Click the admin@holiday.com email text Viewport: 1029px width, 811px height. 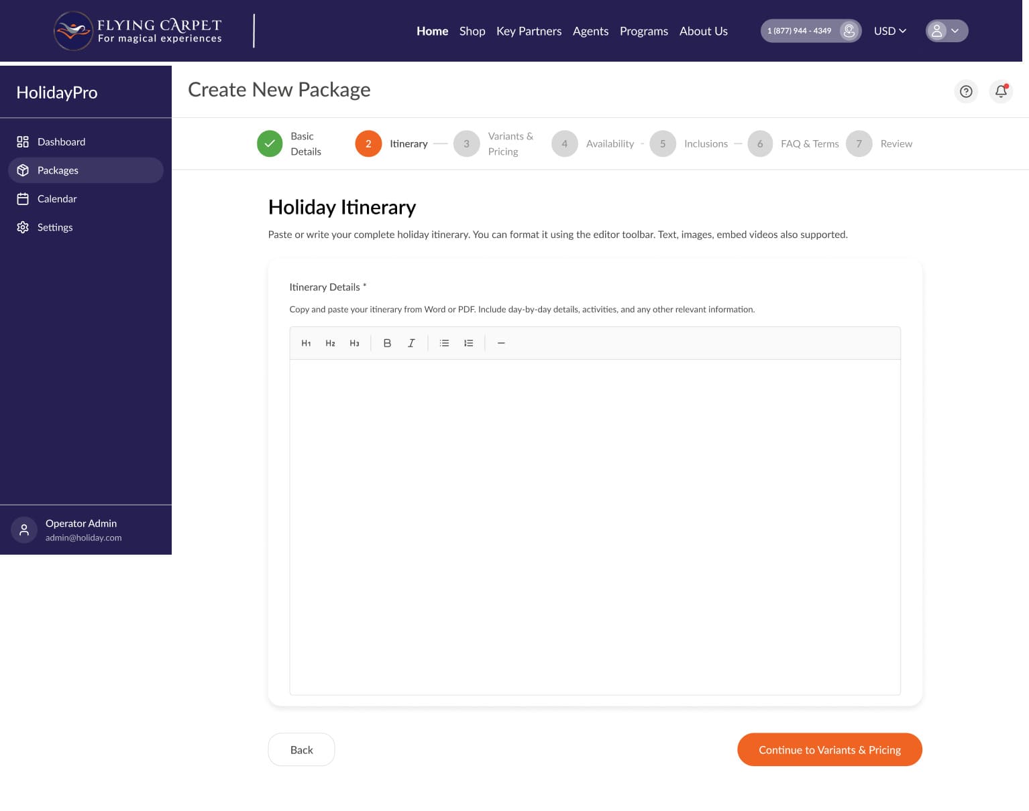click(84, 538)
